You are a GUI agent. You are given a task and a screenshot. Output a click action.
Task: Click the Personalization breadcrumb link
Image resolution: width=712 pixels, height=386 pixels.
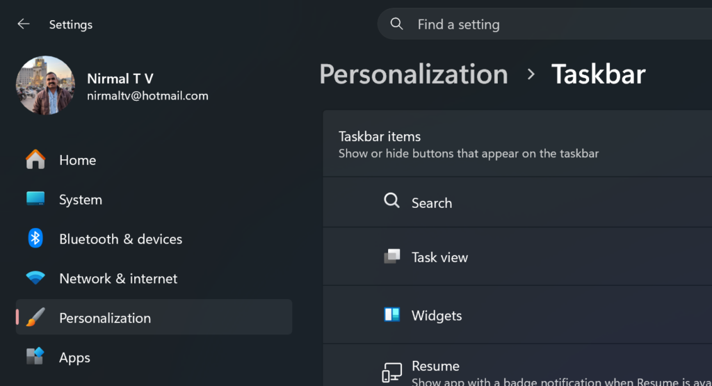point(414,74)
